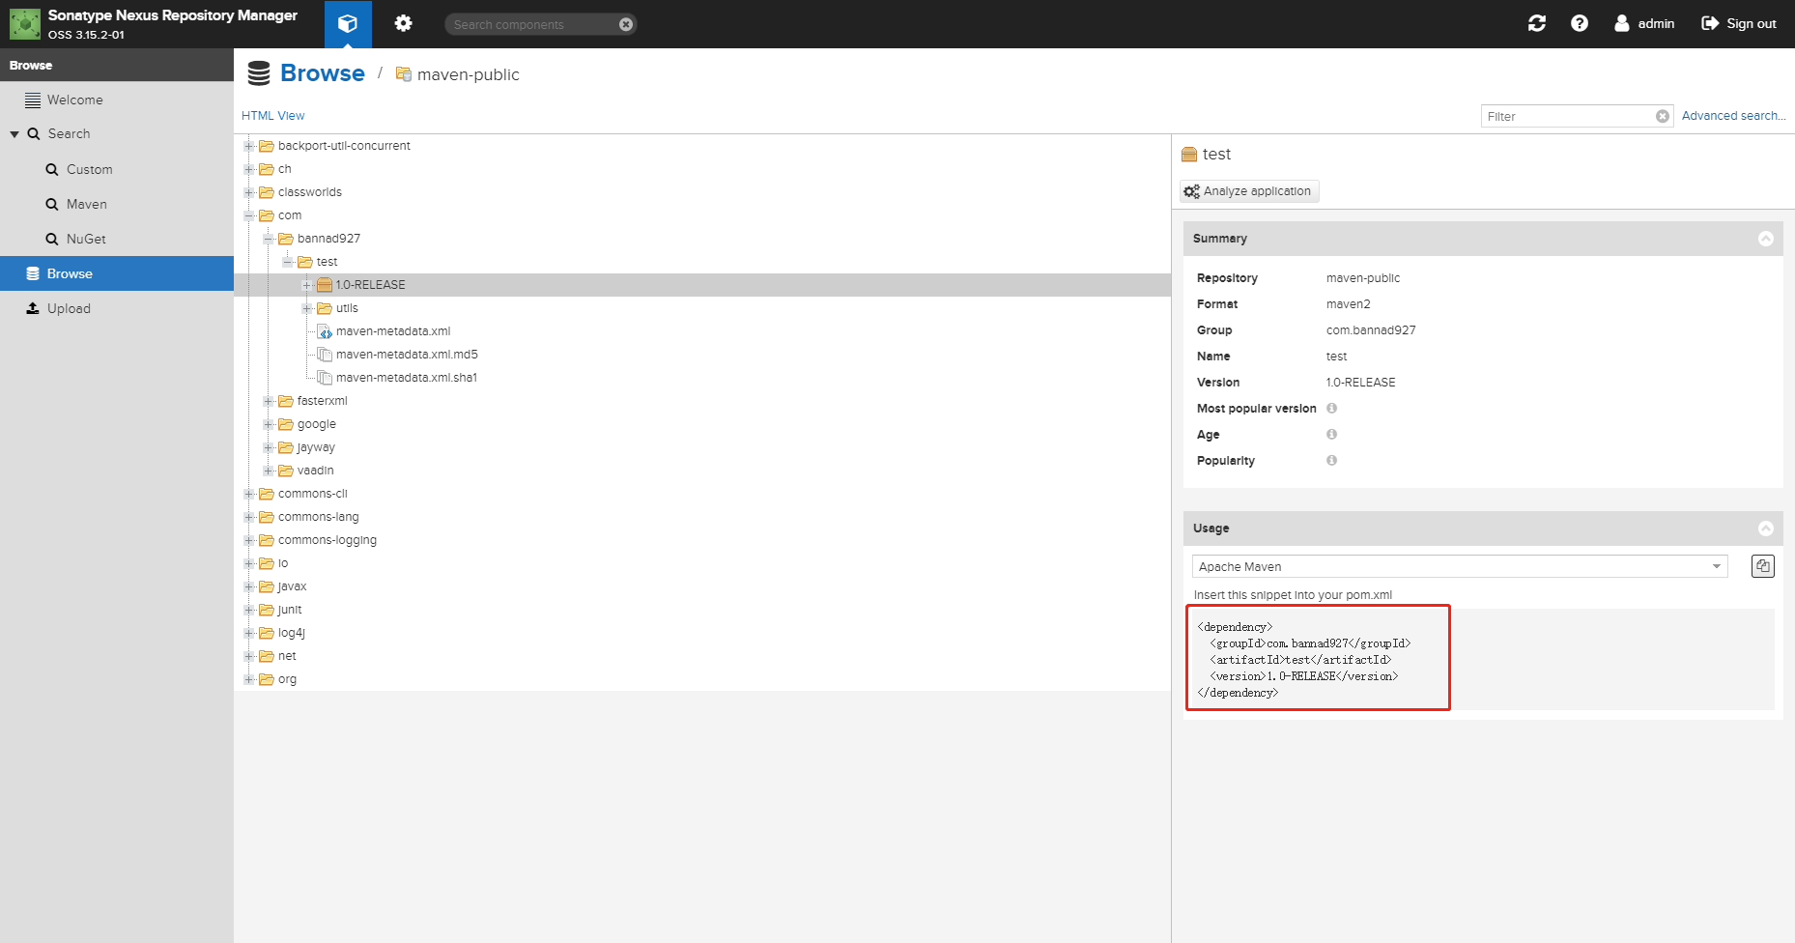
Task: Select the fasterxml folder
Action: 322,401
